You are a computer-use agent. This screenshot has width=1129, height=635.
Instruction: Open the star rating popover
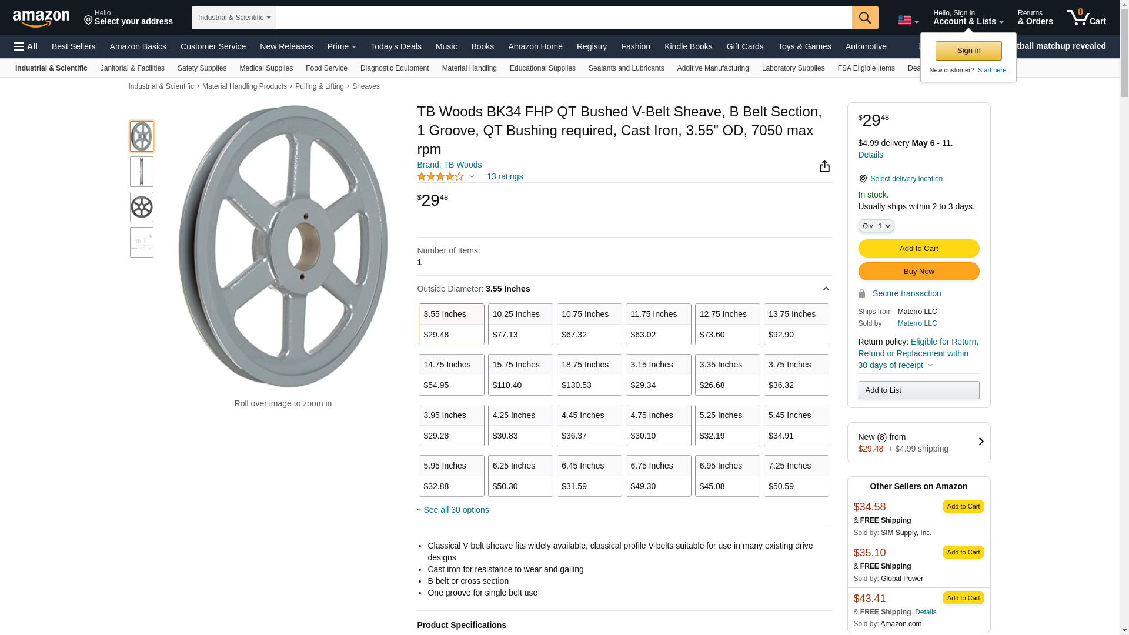point(445,177)
